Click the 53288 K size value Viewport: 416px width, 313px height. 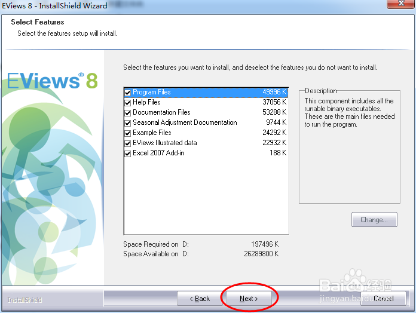[x=274, y=112]
